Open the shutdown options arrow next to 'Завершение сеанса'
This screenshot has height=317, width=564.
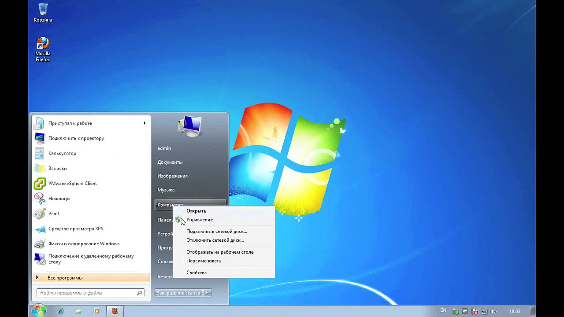tap(207, 293)
